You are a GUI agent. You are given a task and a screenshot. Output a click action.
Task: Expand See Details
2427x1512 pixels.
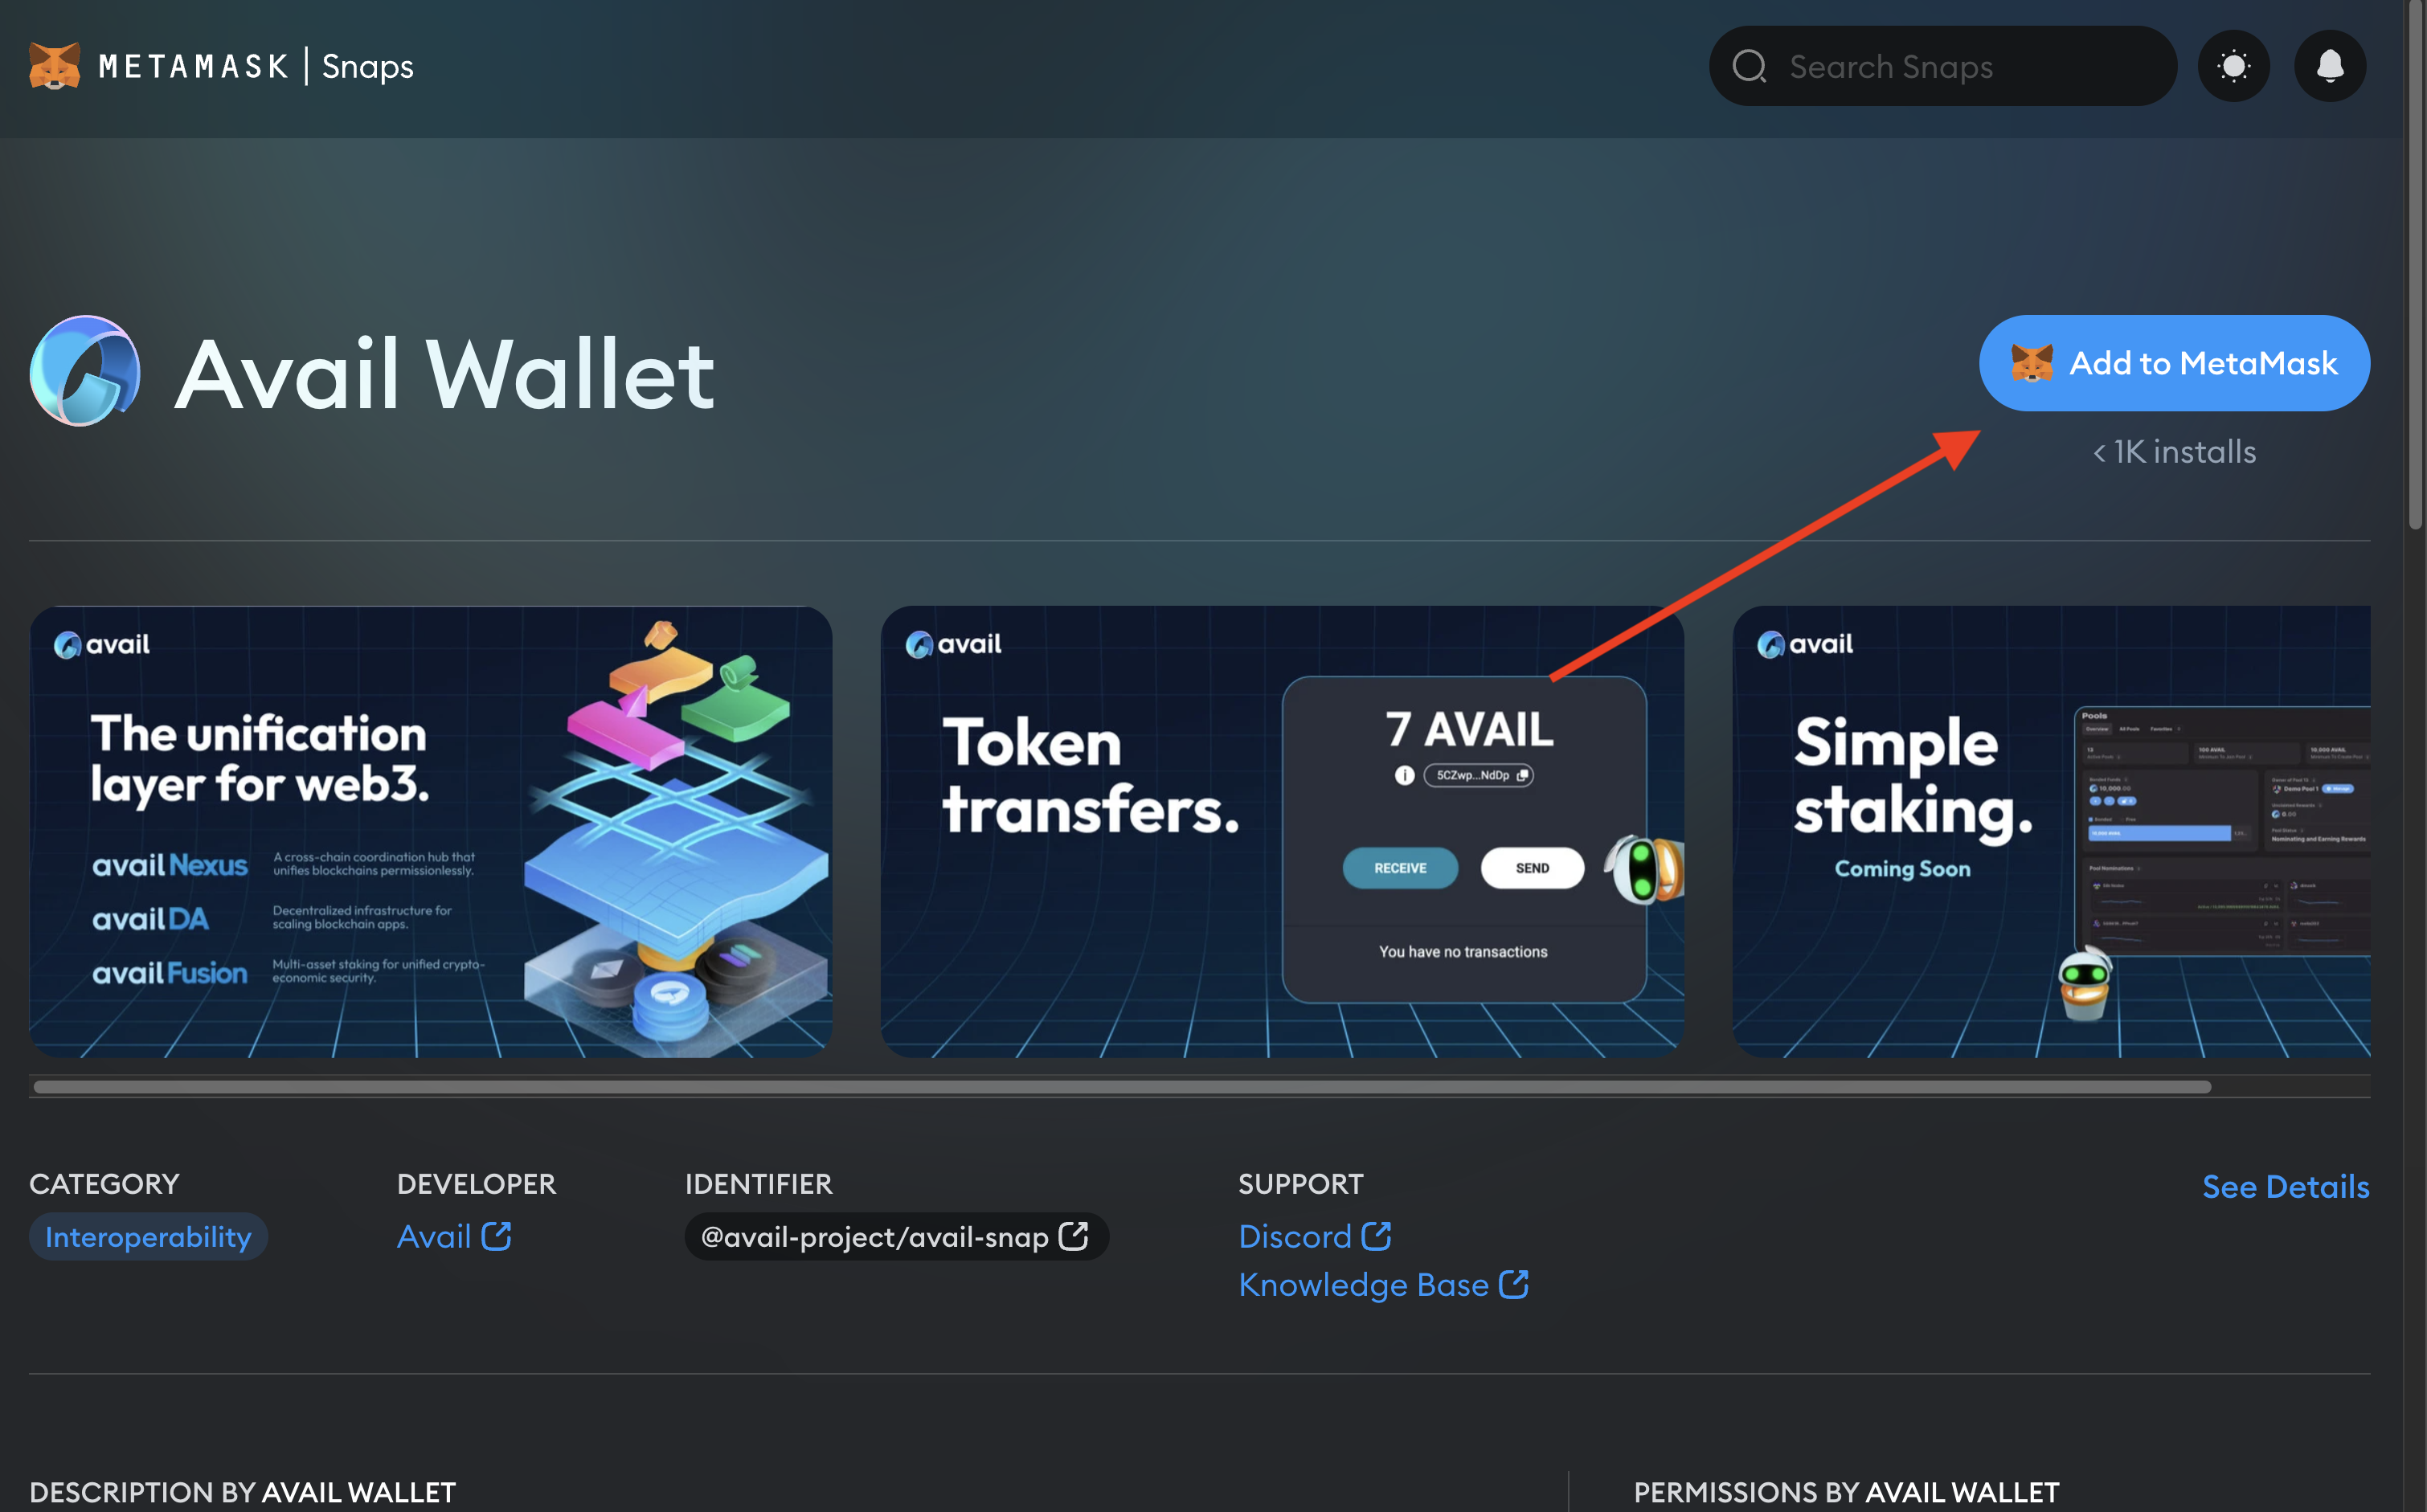2285,1187
